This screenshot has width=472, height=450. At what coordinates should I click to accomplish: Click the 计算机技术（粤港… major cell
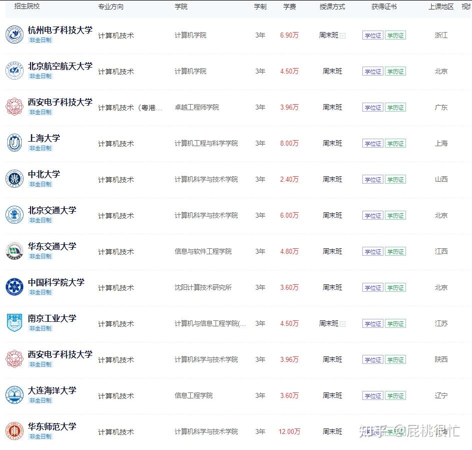pos(130,108)
